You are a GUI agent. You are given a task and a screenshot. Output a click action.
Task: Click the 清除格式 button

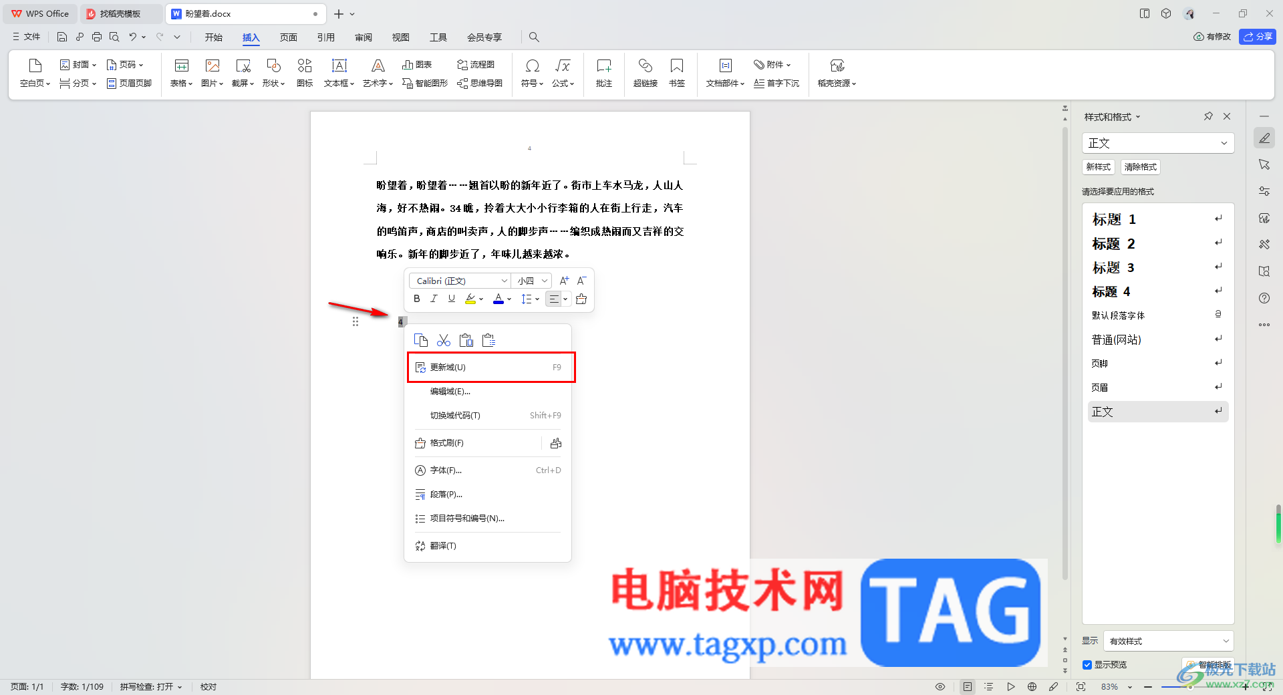point(1141,167)
